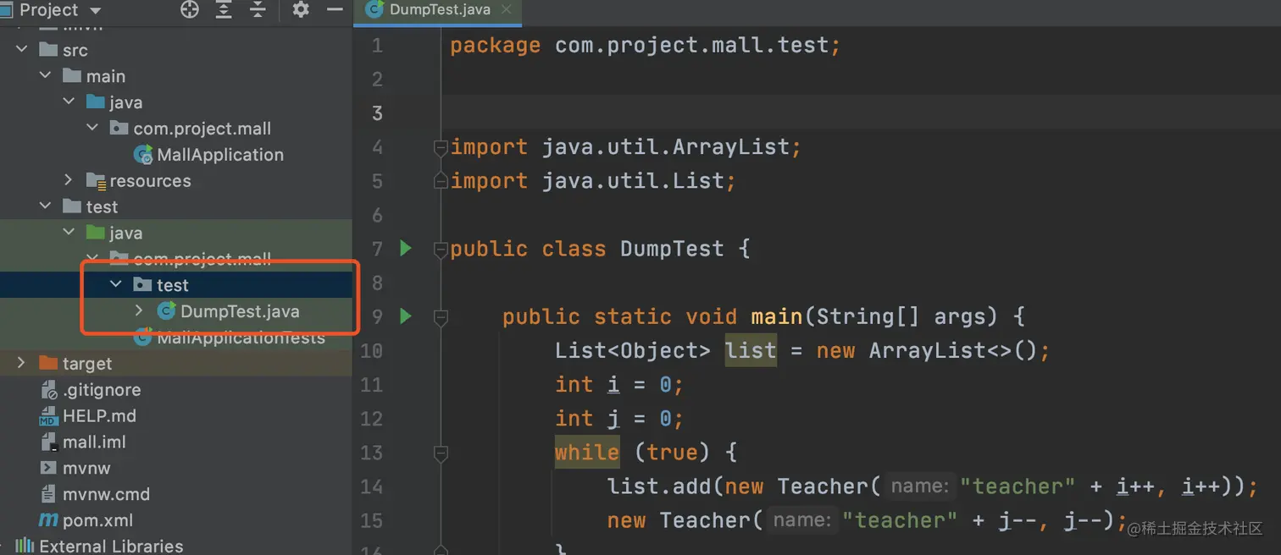Screen dimensions: 1281x555
Task: Click the Maven icon next to pom.xml
Action: [48, 520]
